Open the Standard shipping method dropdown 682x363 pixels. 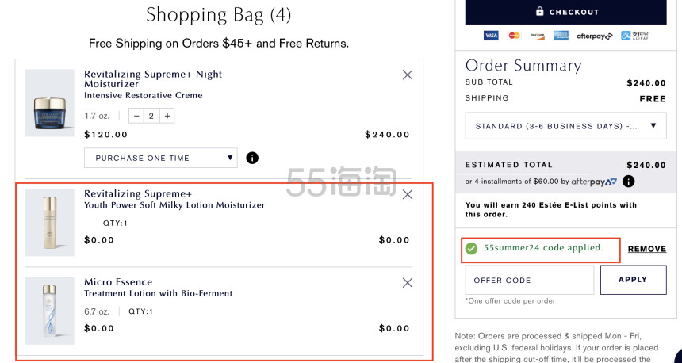pyautogui.click(x=565, y=126)
